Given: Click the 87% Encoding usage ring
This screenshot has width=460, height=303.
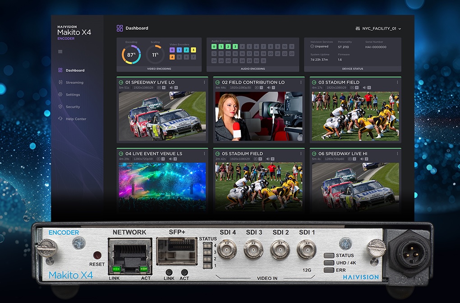Looking at the screenshot, I should [131, 55].
